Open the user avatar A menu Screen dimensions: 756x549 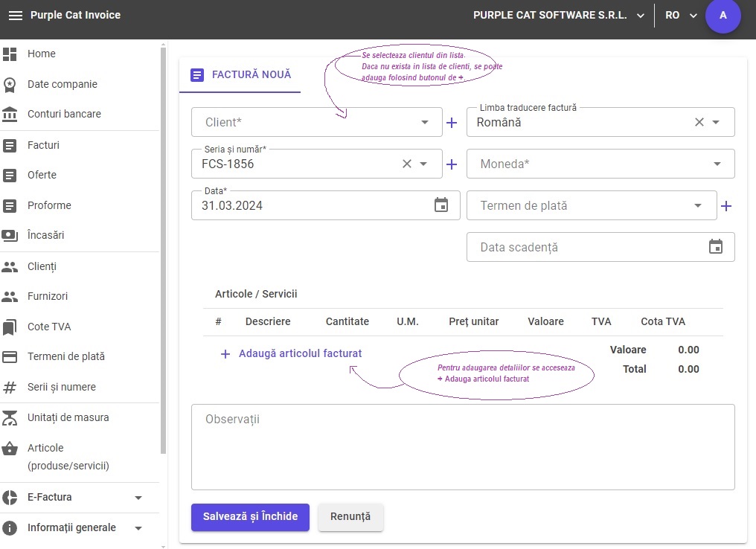pos(723,16)
